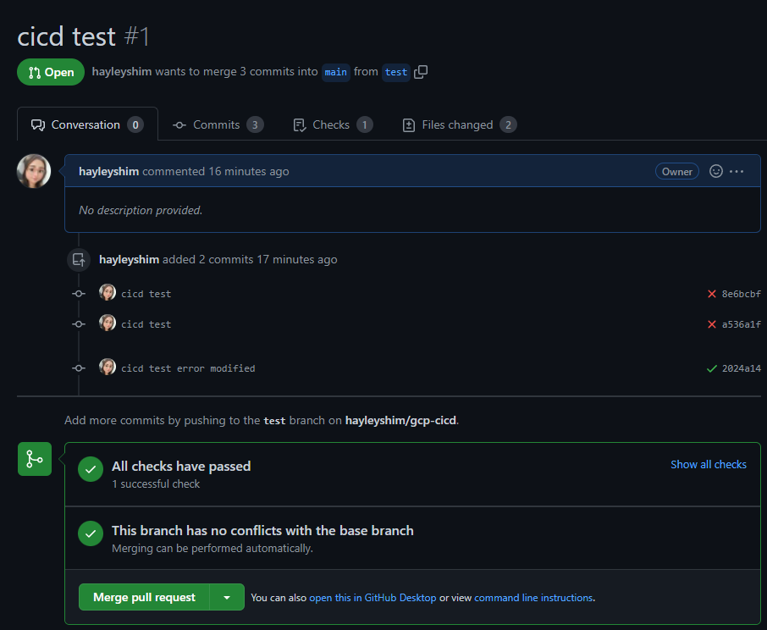The width and height of the screenshot is (767, 630).
Task: Open the Conversation tab
Action: pyautogui.click(x=87, y=124)
